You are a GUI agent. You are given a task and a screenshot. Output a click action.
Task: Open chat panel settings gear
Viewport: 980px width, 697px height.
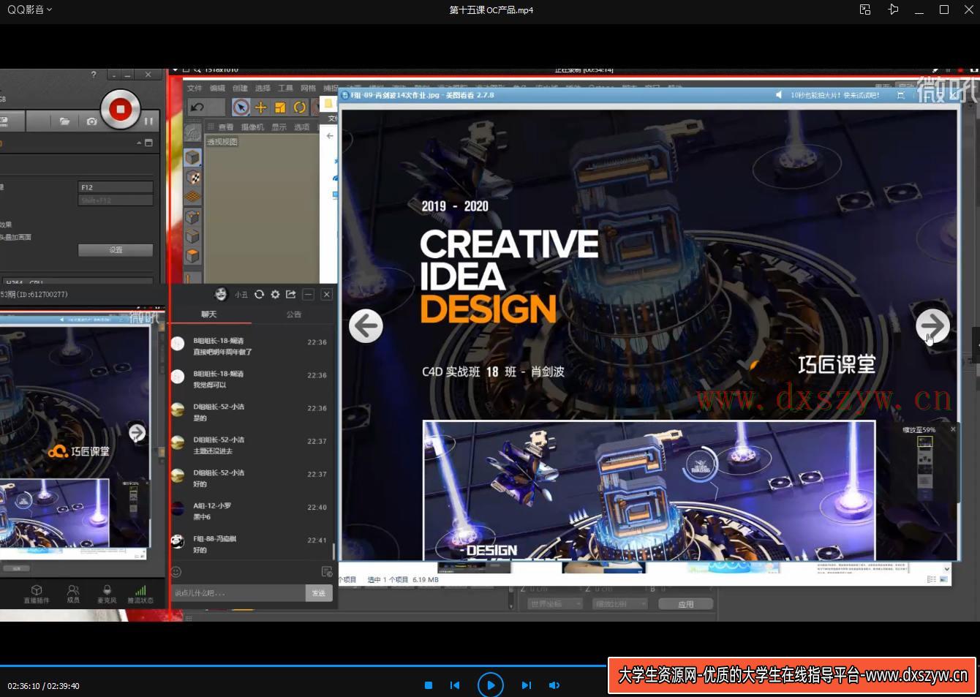tap(275, 294)
